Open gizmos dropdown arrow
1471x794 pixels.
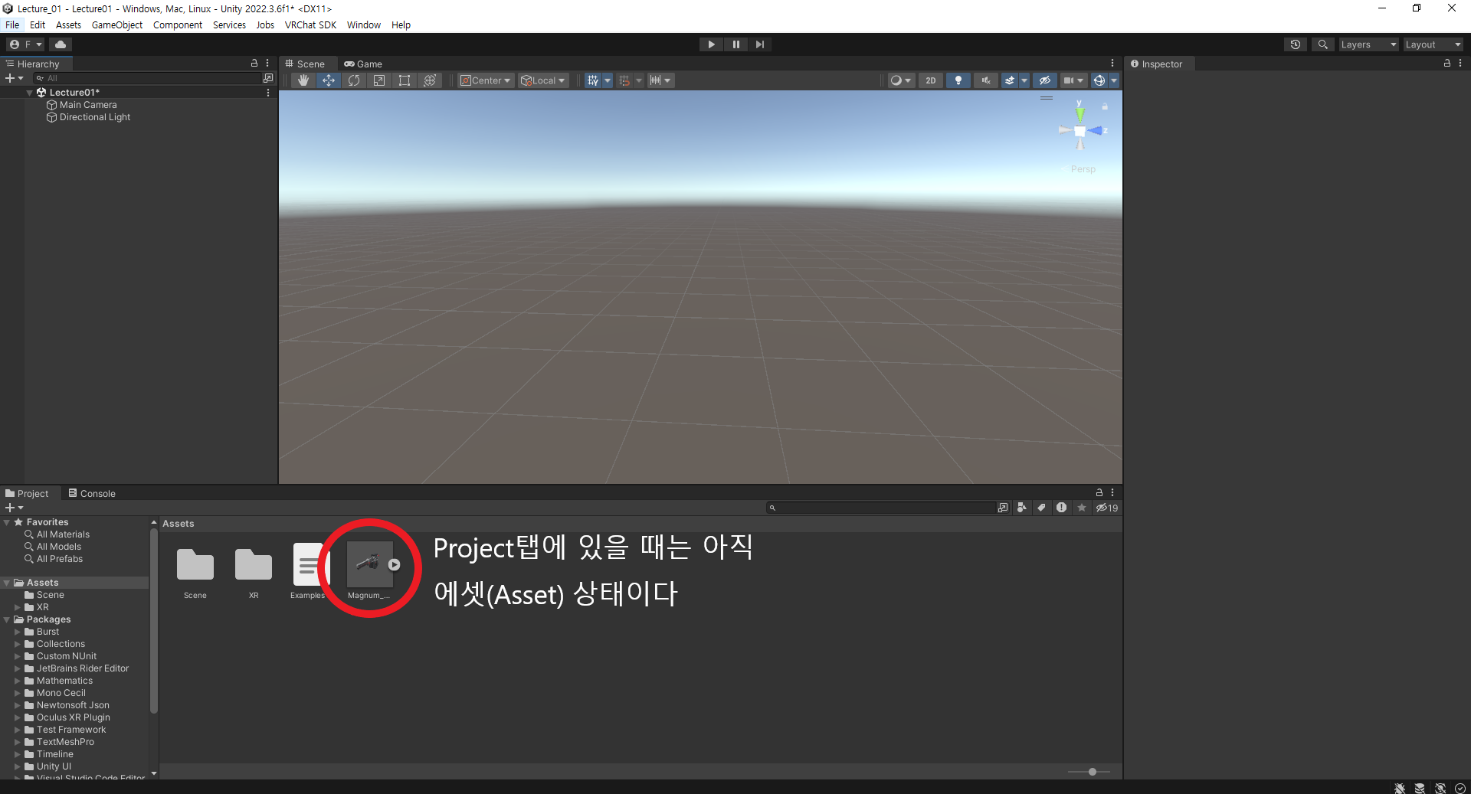point(1114,80)
